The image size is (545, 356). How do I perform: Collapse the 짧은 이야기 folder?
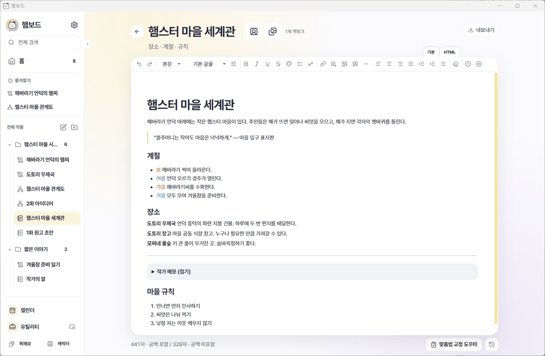(x=10, y=249)
